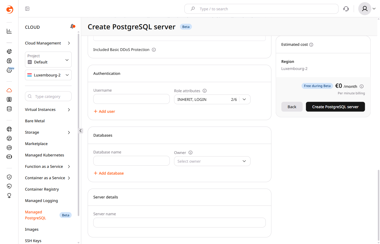Viewport: 380px width, 244px height.
Task: Focus the top search bar
Action: 261,9
